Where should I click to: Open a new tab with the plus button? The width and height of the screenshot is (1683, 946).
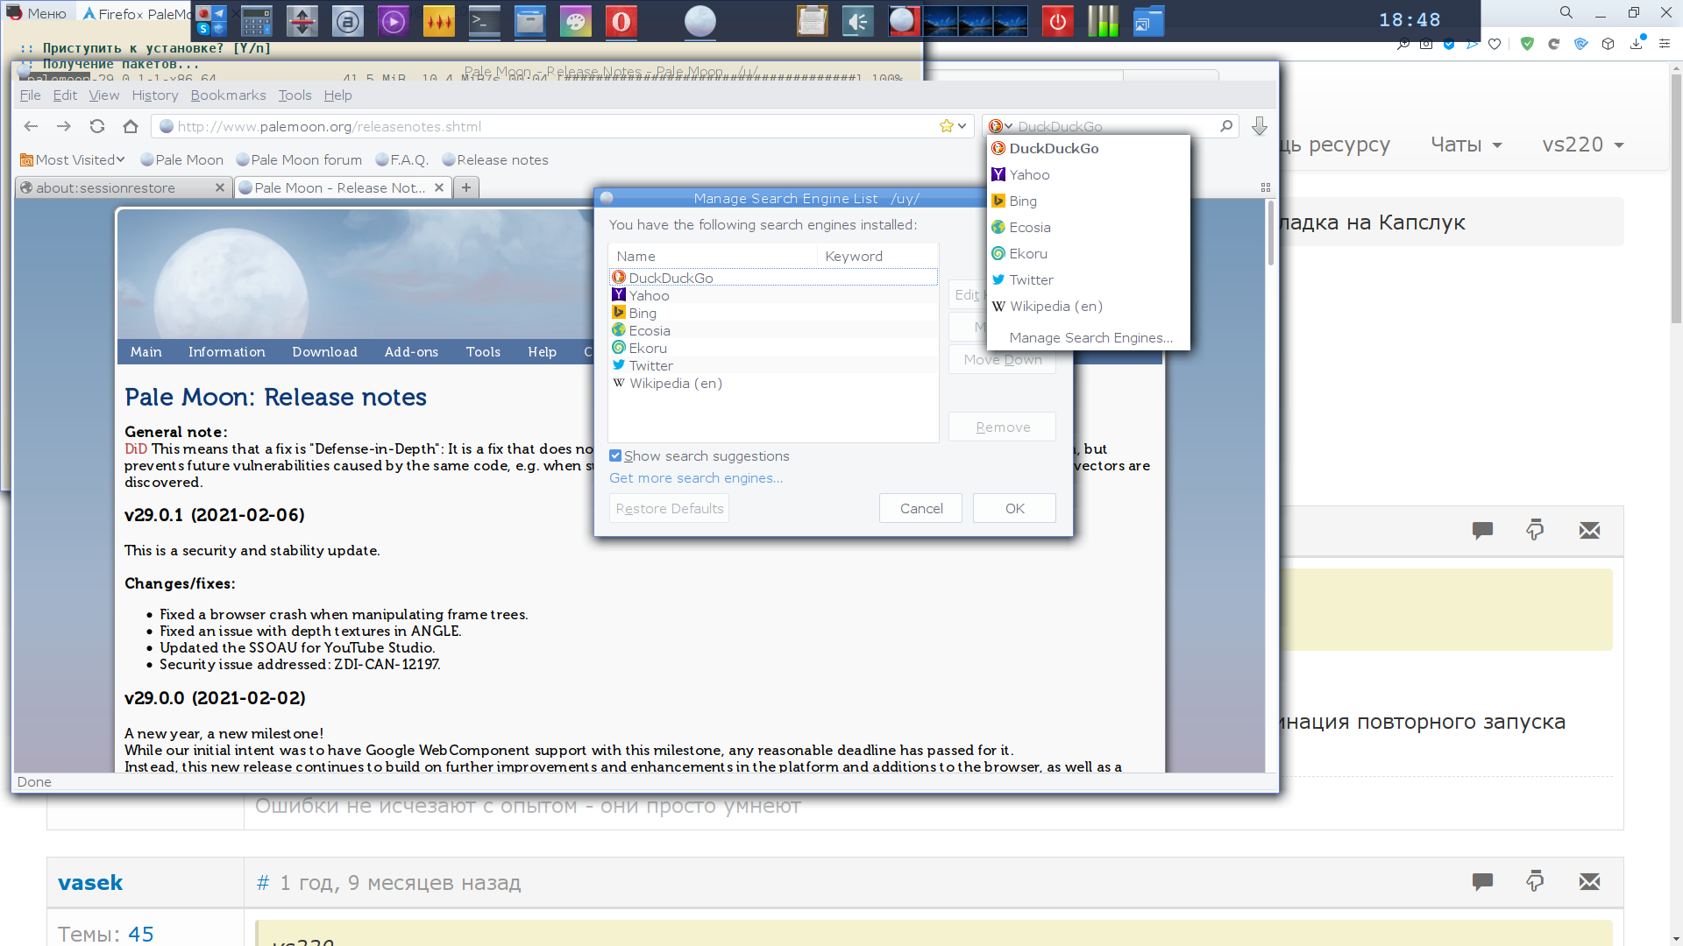pyautogui.click(x=466, y=187)
